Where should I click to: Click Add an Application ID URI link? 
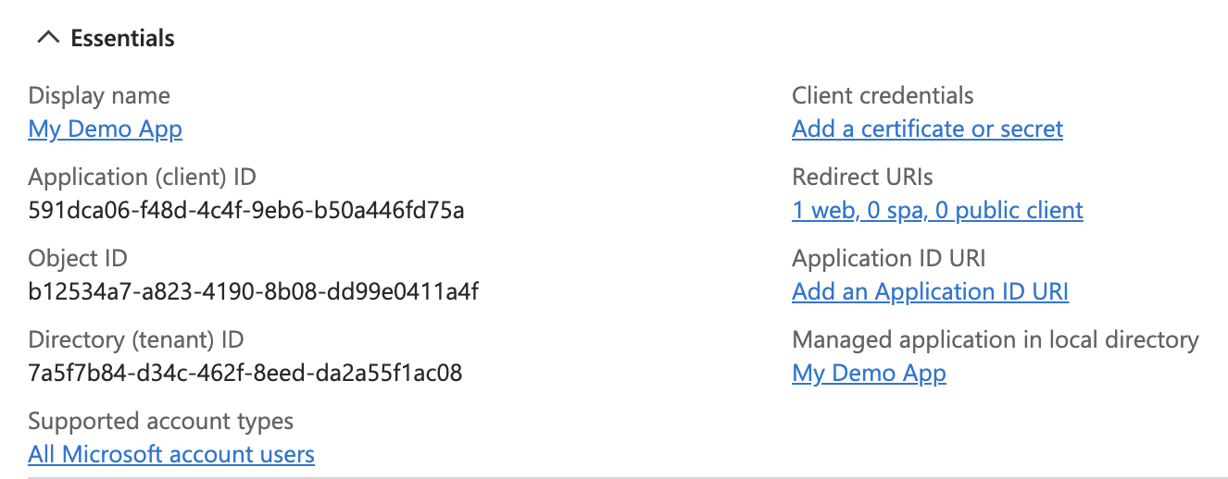click(930, 292)
